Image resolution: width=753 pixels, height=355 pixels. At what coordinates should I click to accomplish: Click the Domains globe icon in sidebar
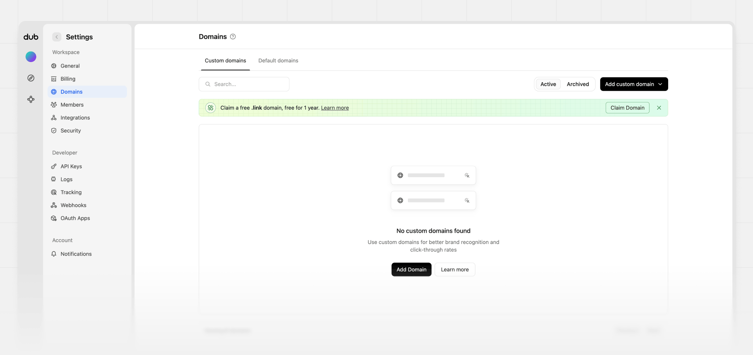(x=54, y=92)
